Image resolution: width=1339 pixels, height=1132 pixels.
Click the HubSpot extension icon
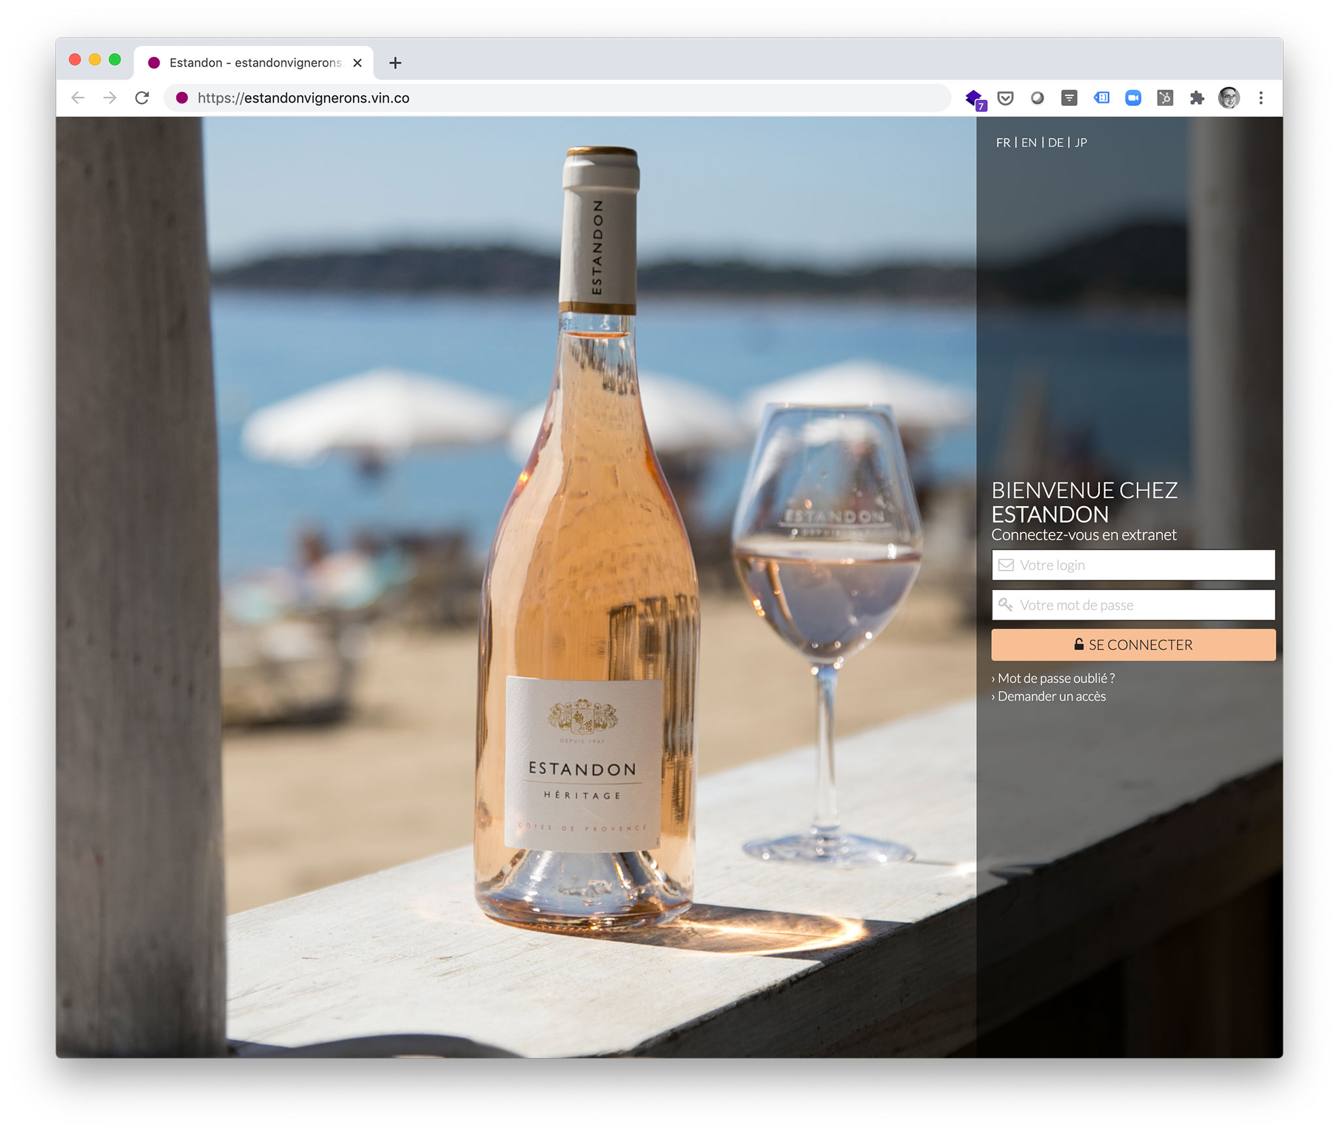(1165, 98)
